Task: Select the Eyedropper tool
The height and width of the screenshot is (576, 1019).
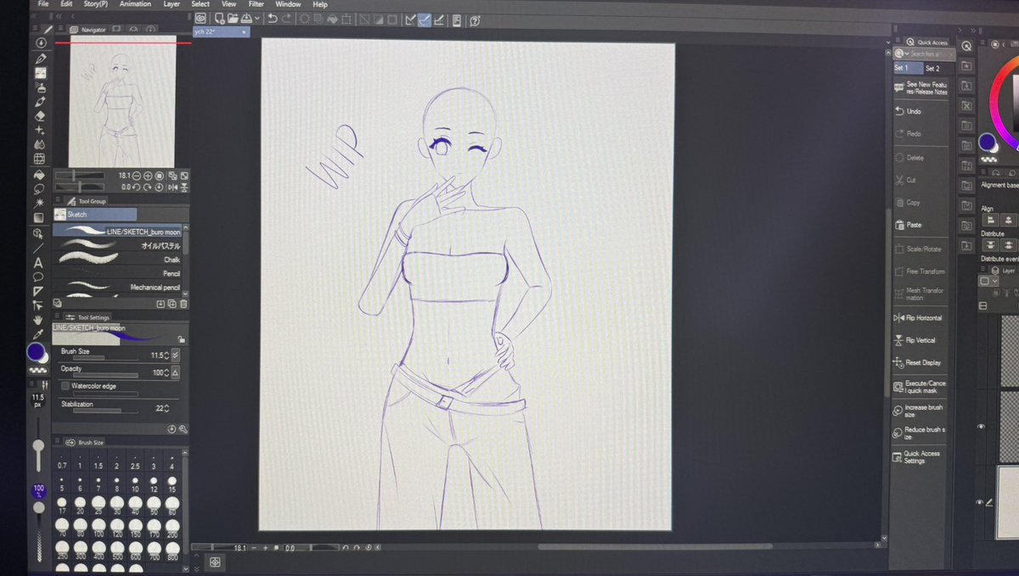Action: (39, 333)
